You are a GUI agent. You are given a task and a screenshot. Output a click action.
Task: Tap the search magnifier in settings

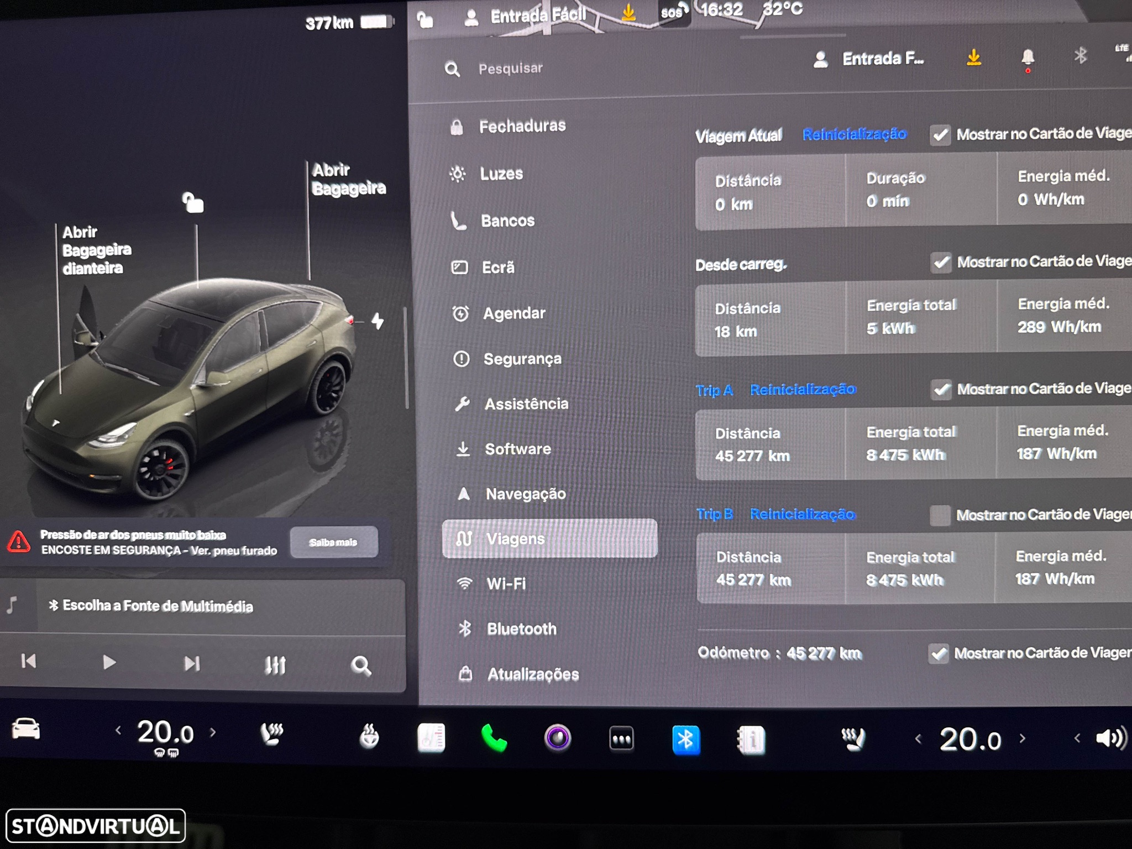[x=452, y=69]
